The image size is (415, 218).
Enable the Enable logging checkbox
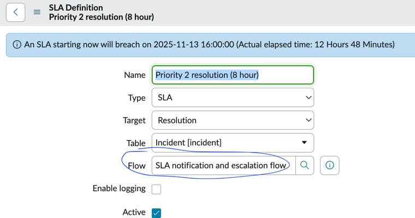coord(156,189)
